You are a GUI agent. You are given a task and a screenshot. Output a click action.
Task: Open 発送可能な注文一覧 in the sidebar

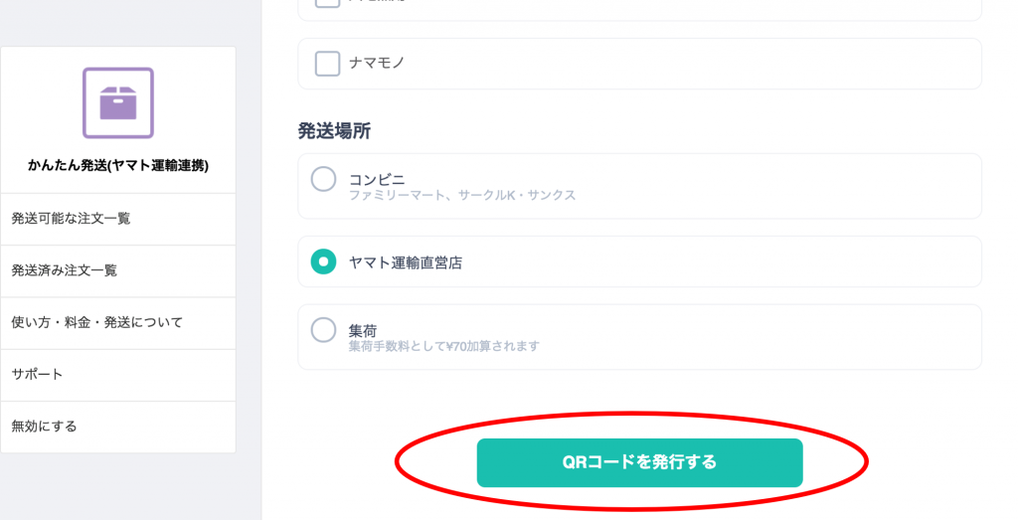pyautogui.click(x=118, y=219)
